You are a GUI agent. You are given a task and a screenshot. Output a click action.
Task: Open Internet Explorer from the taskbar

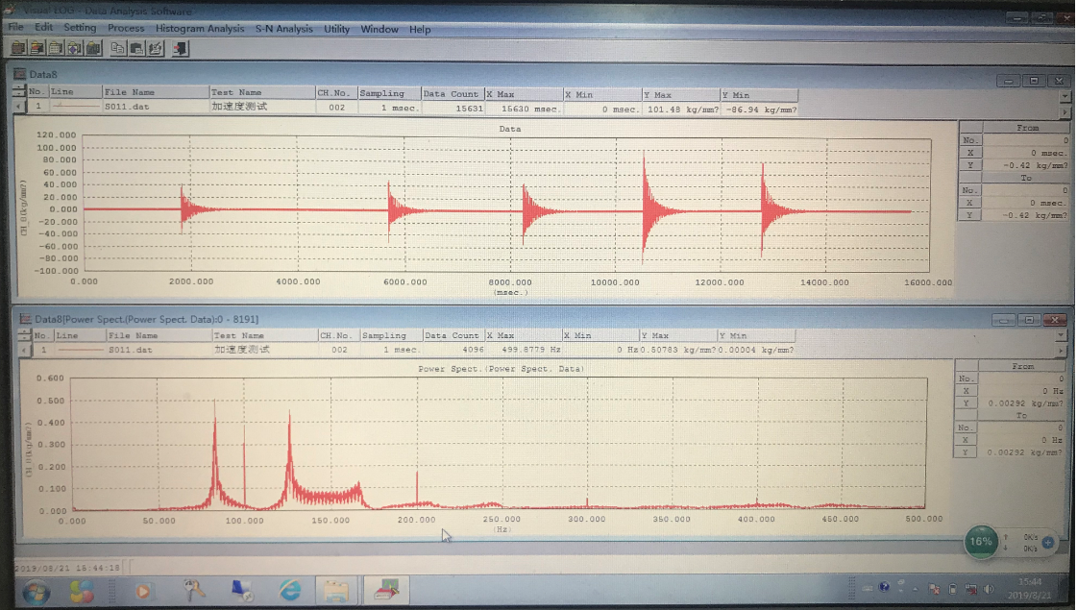pos(289,590)
